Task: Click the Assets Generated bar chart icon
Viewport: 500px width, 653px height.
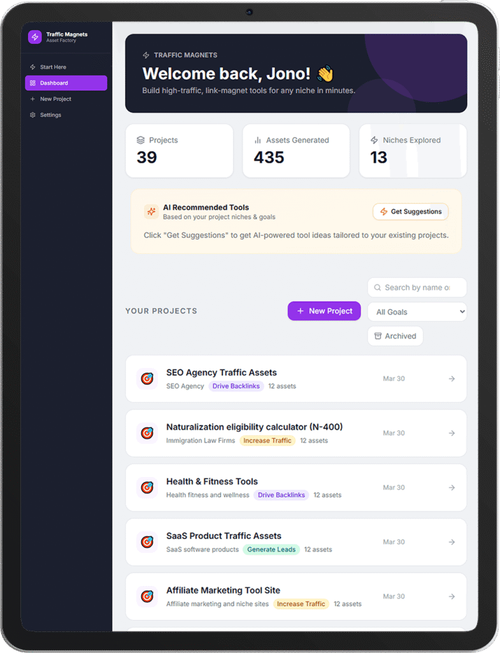Action: coord(257,140)
